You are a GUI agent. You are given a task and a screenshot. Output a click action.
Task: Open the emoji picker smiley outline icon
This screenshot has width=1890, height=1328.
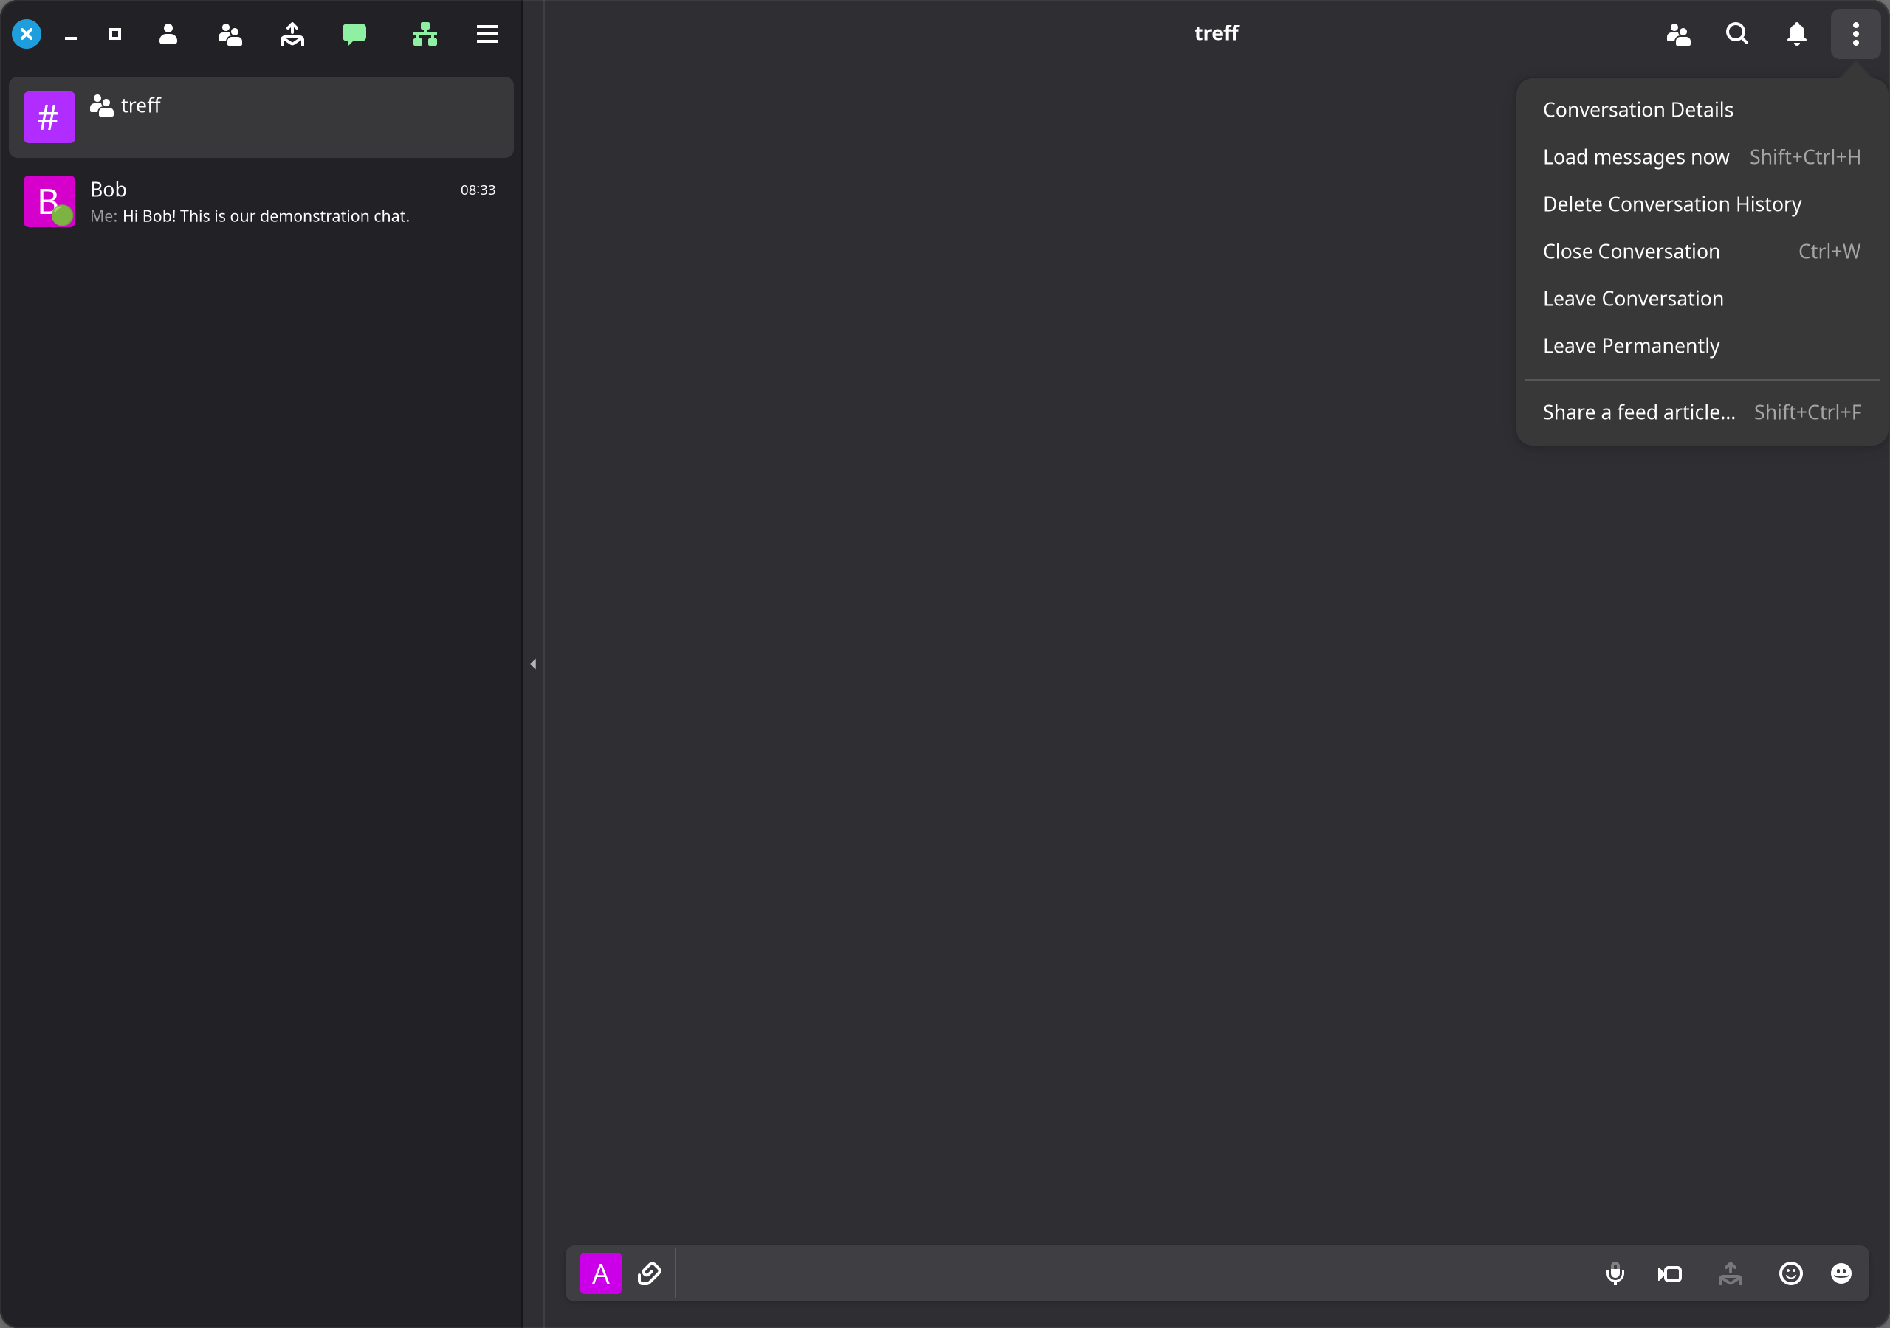tap(1790, 1273)
